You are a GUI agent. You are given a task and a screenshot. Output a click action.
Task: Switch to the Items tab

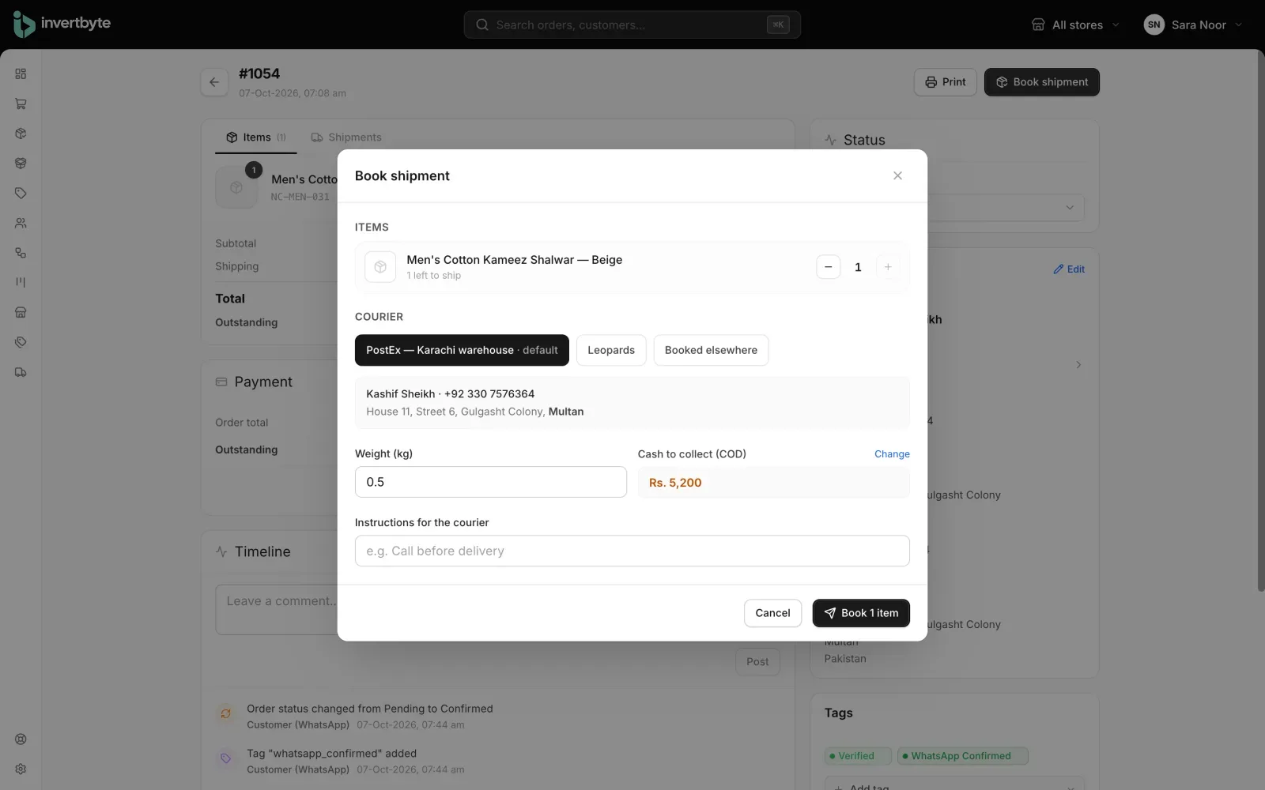click(x=256, y=137)
